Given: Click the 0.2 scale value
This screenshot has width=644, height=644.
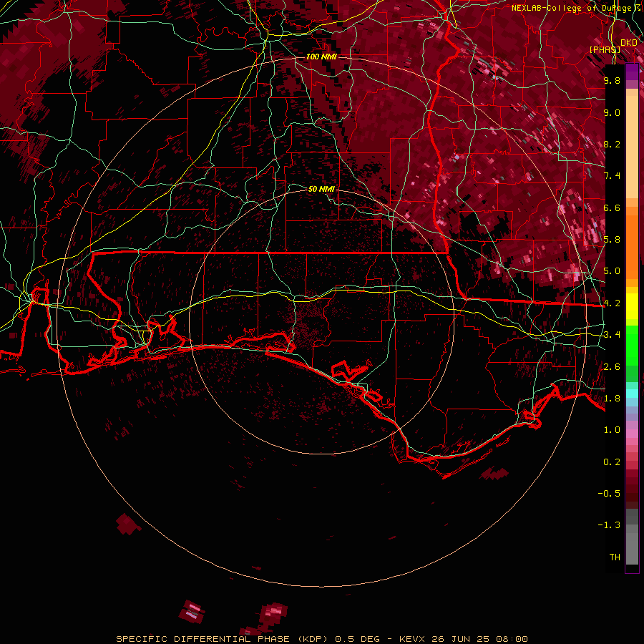Looking at the screenshot, I should (612, 462).
